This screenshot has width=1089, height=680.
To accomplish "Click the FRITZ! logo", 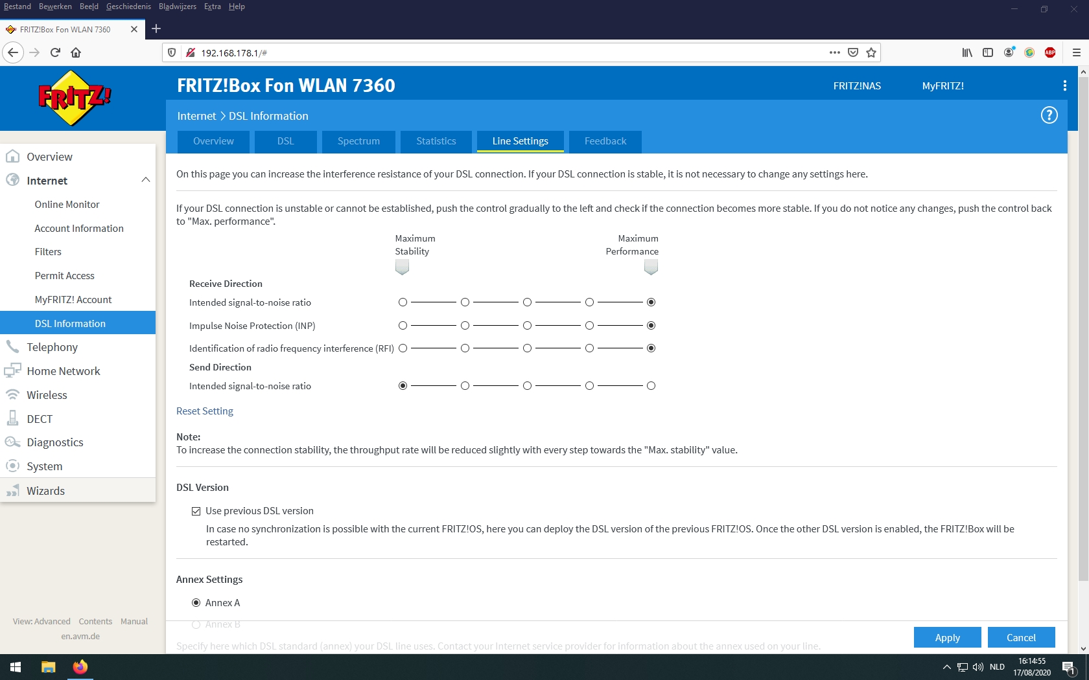I will click(x=75, y=98).
